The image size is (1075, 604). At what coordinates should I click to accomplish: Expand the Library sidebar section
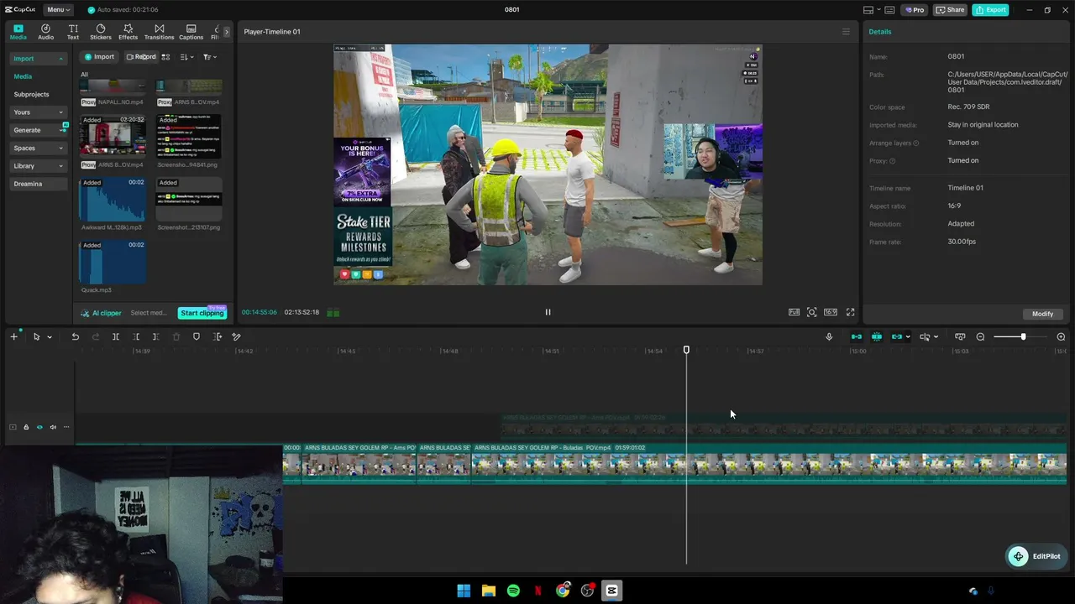(x=38, y=166)
